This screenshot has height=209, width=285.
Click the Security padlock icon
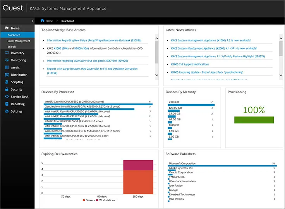[7, 89]
